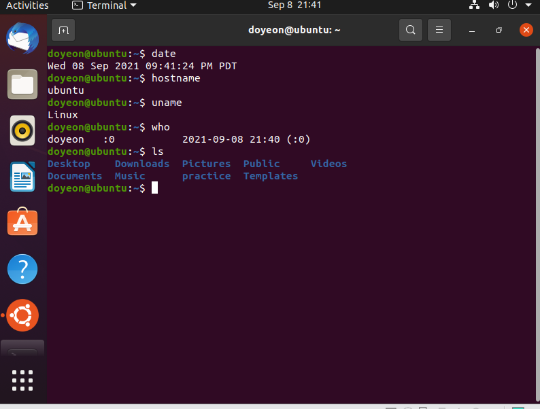Click the 'uname' command text

167,103
